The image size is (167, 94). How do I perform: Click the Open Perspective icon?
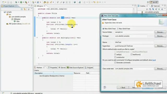point(148,2)
